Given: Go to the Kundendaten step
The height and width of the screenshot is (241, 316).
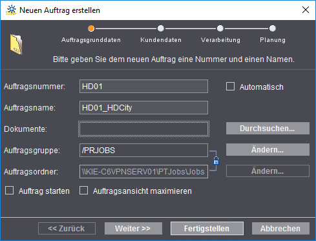Looking at the screenshot, I should point(161,40).
